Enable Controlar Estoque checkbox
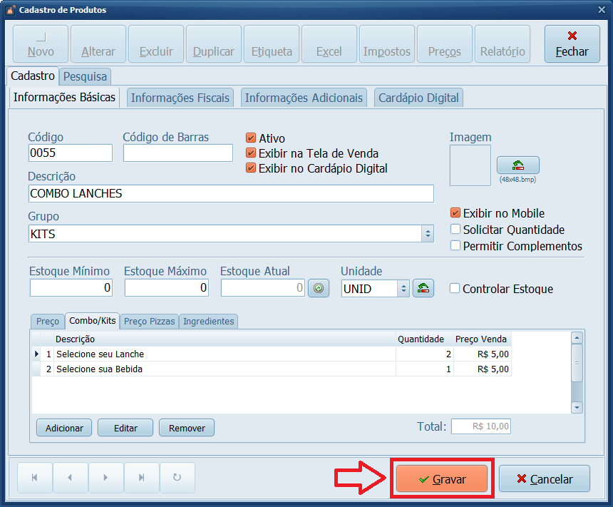 coord(455,289)
